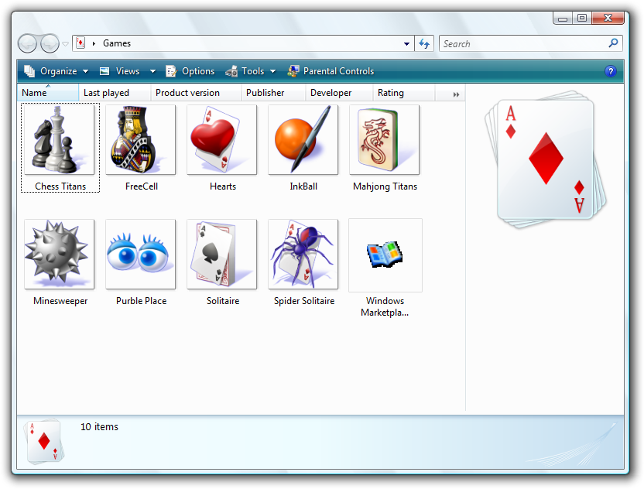Screen dimensions: 644x489
Task: Open the Organize menu
Action: pos(56,71)
